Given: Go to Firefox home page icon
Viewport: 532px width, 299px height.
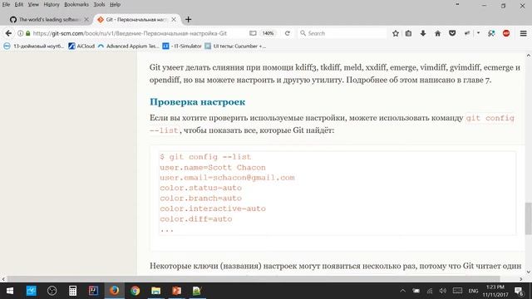Looking at the screenshot, I should [x=438, y=33].
